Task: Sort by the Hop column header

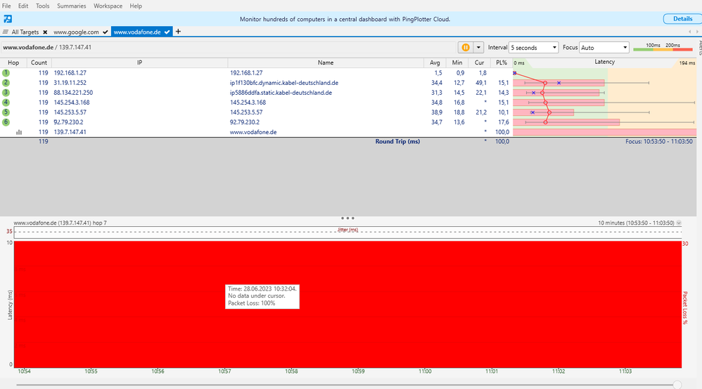Action: point(13,62)
